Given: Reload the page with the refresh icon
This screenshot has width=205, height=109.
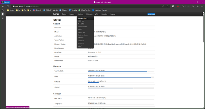Looking at the screenshot, I should [x=8, y=6].
